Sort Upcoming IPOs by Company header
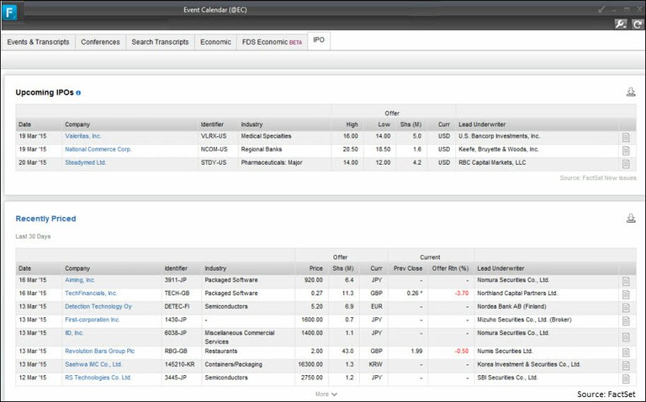This screenshot has height=402, width=646. pos(77,124)
